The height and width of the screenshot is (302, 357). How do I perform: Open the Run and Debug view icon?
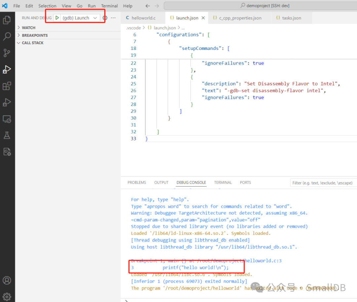7,69
